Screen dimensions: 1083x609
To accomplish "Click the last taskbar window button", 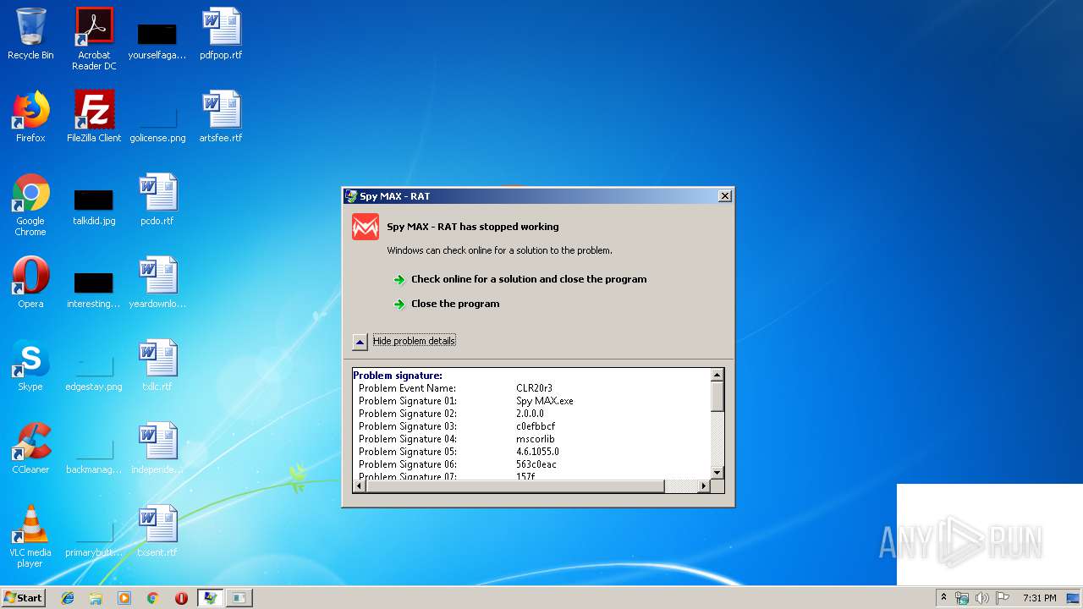I will tap(239, 598).
